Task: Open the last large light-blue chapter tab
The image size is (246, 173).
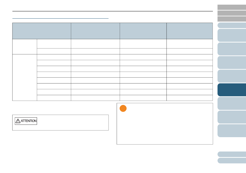Action: point(232,131)
